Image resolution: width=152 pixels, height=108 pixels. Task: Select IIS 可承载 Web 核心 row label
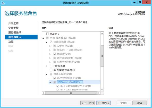(64, 70)
